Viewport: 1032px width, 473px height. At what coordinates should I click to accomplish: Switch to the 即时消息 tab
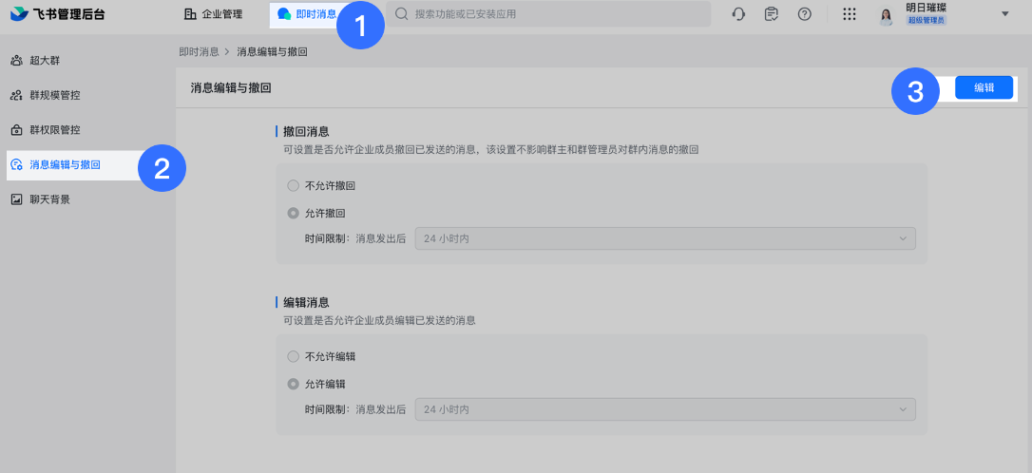pos(307,14)
